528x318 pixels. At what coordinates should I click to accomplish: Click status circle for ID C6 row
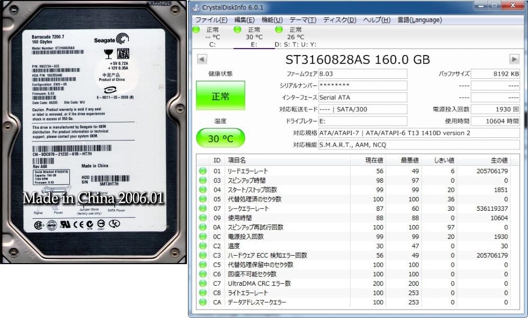203,274
